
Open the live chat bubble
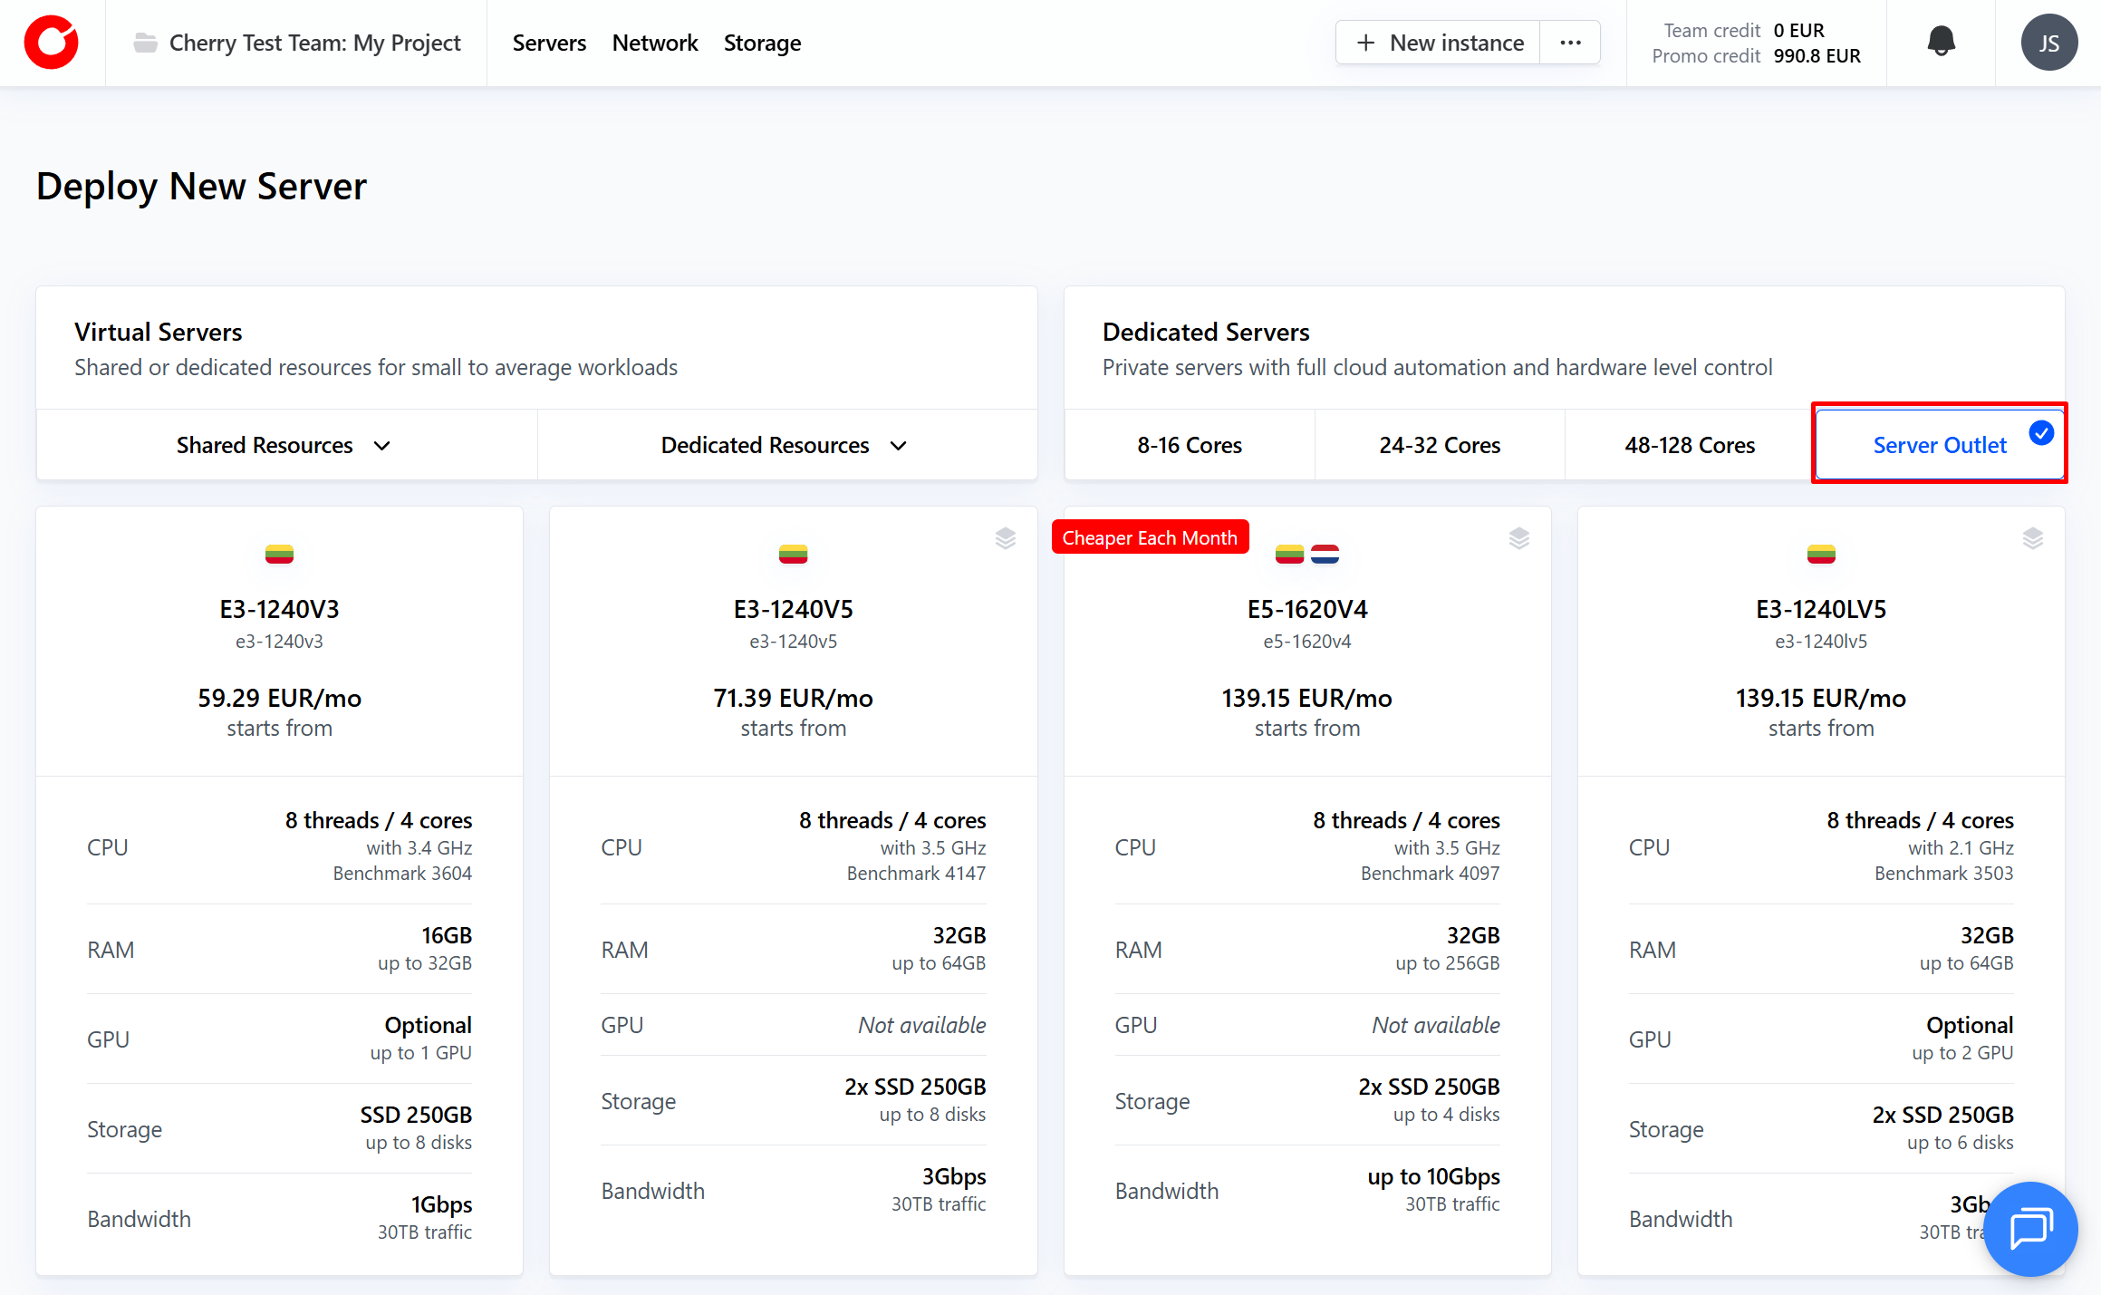click(2029, 1228)
